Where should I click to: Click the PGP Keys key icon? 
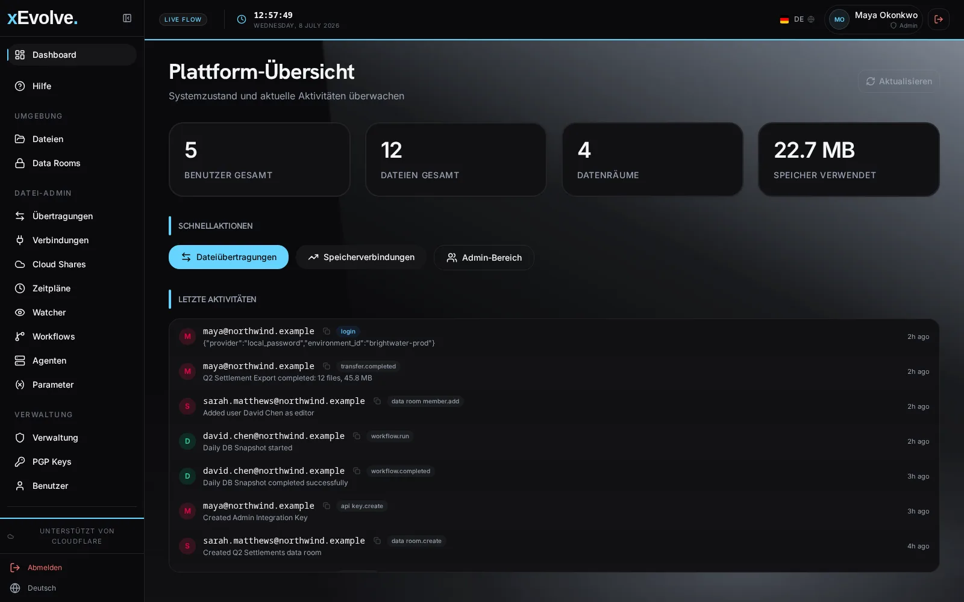pos(20,462)
